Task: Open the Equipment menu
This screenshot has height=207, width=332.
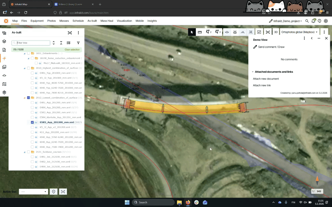Action: (37, 21)
